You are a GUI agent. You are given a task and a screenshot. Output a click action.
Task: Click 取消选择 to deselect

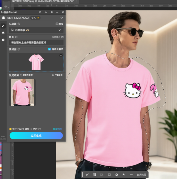coord(141,175)
